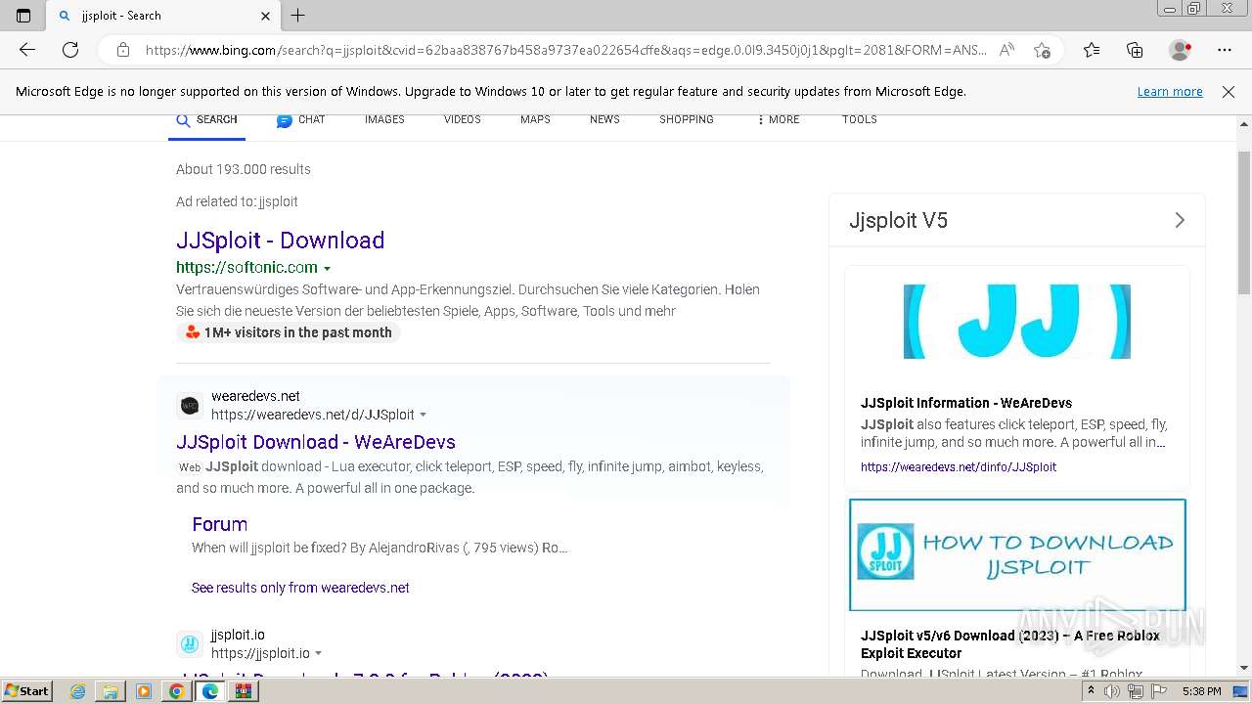This screenshot has height=704, width=1252.
Task: Reload the page with the refresh icon
Action: [x=70, y=50]
